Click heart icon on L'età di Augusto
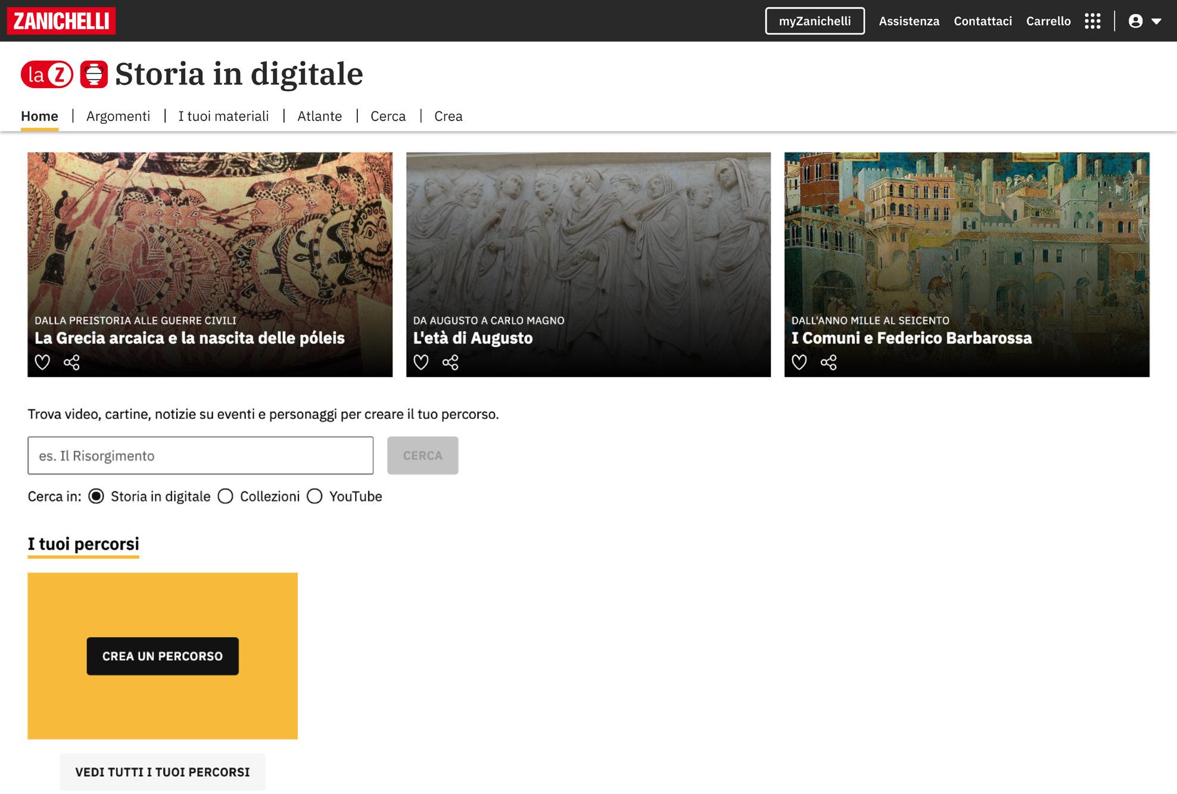The width and height of the screenshot is (1177, 794). click(x=421, y=362)
